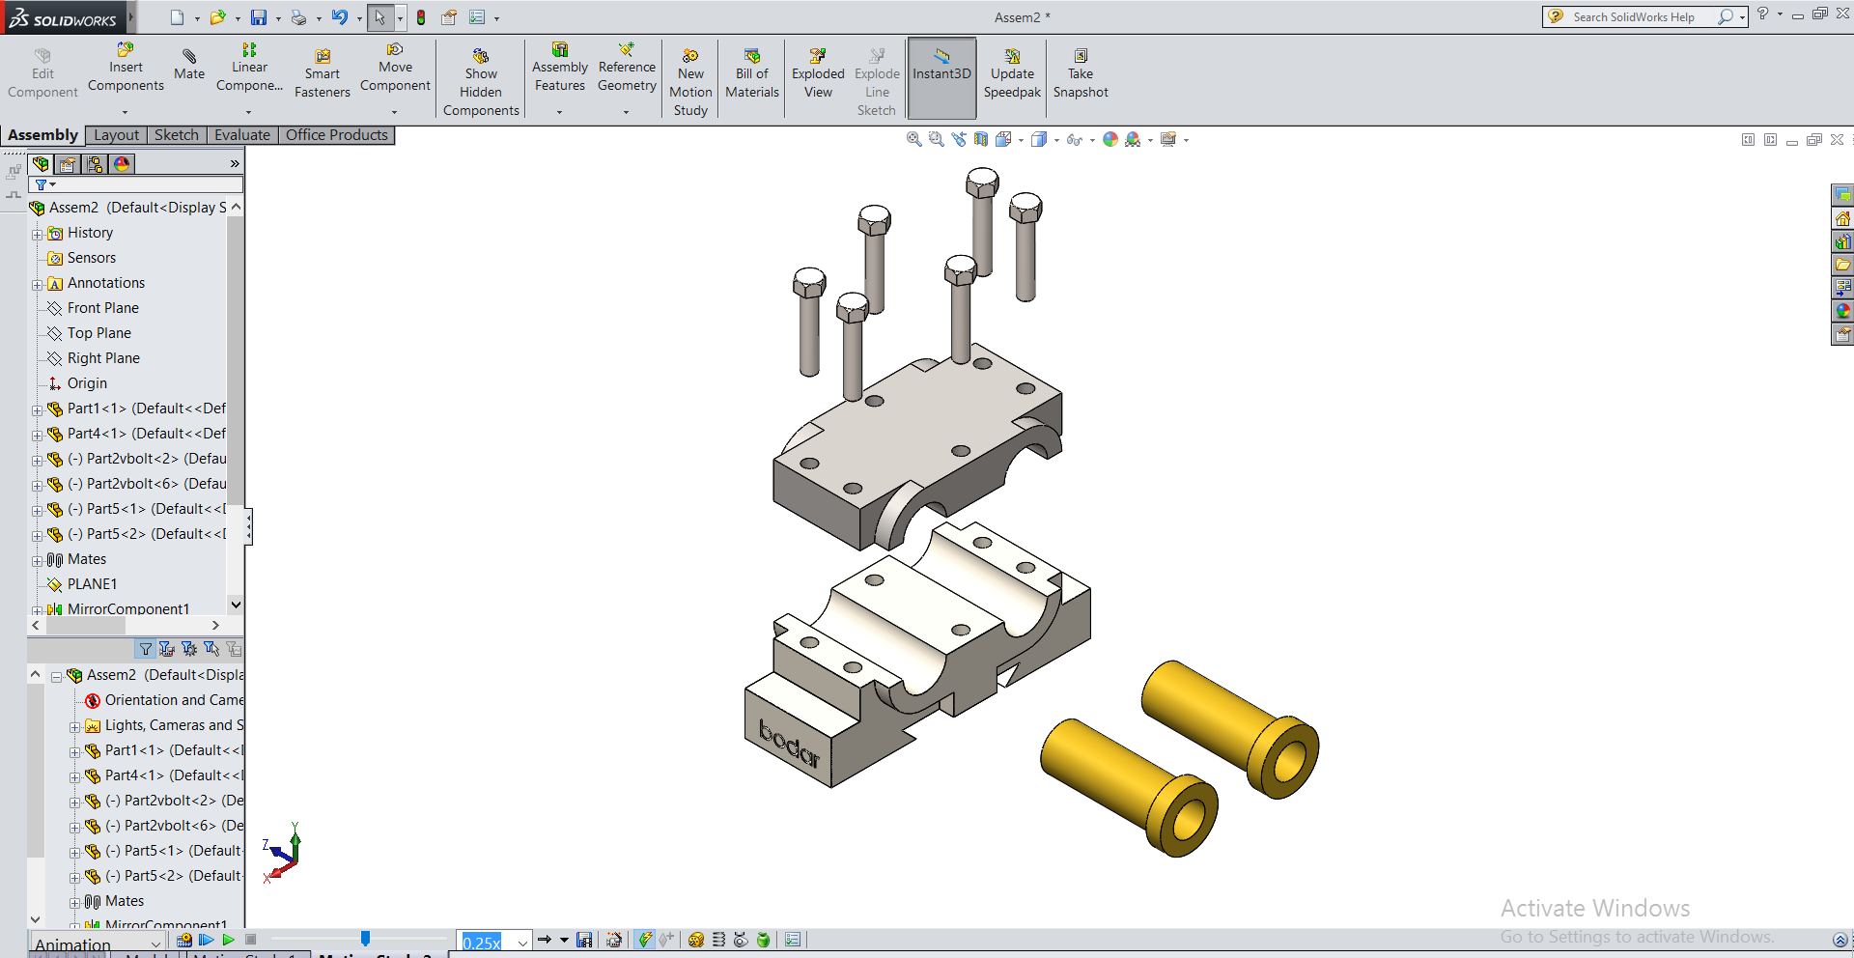
Task: Toggle the Section View tool
Action: coord(981,139)
